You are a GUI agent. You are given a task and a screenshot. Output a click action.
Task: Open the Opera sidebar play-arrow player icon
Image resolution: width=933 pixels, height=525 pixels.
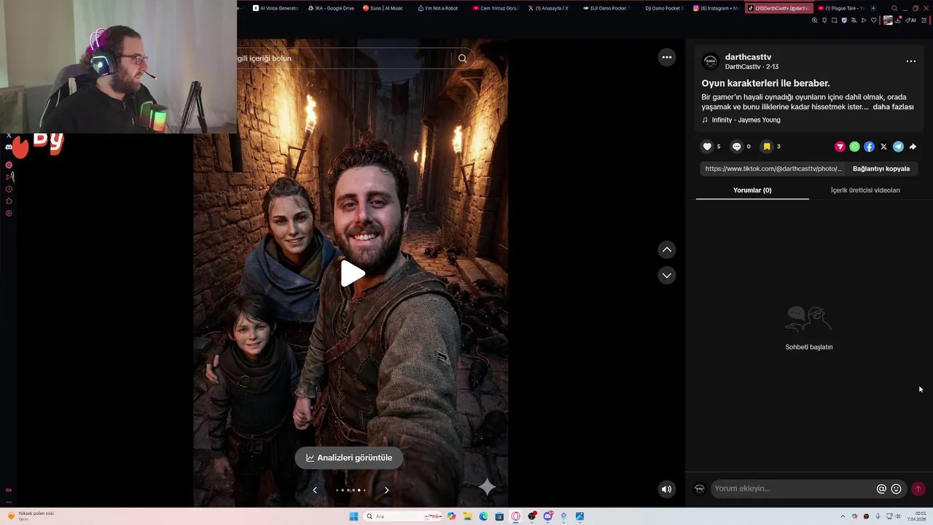pos(9,176)
